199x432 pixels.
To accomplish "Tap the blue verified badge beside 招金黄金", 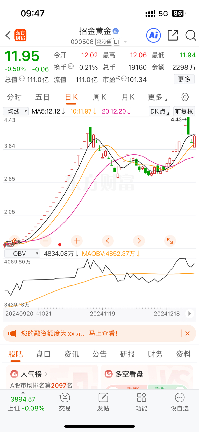I will [x=116, y=31].
